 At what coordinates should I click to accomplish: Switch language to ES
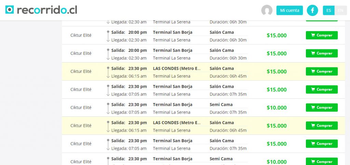point(328,11)
